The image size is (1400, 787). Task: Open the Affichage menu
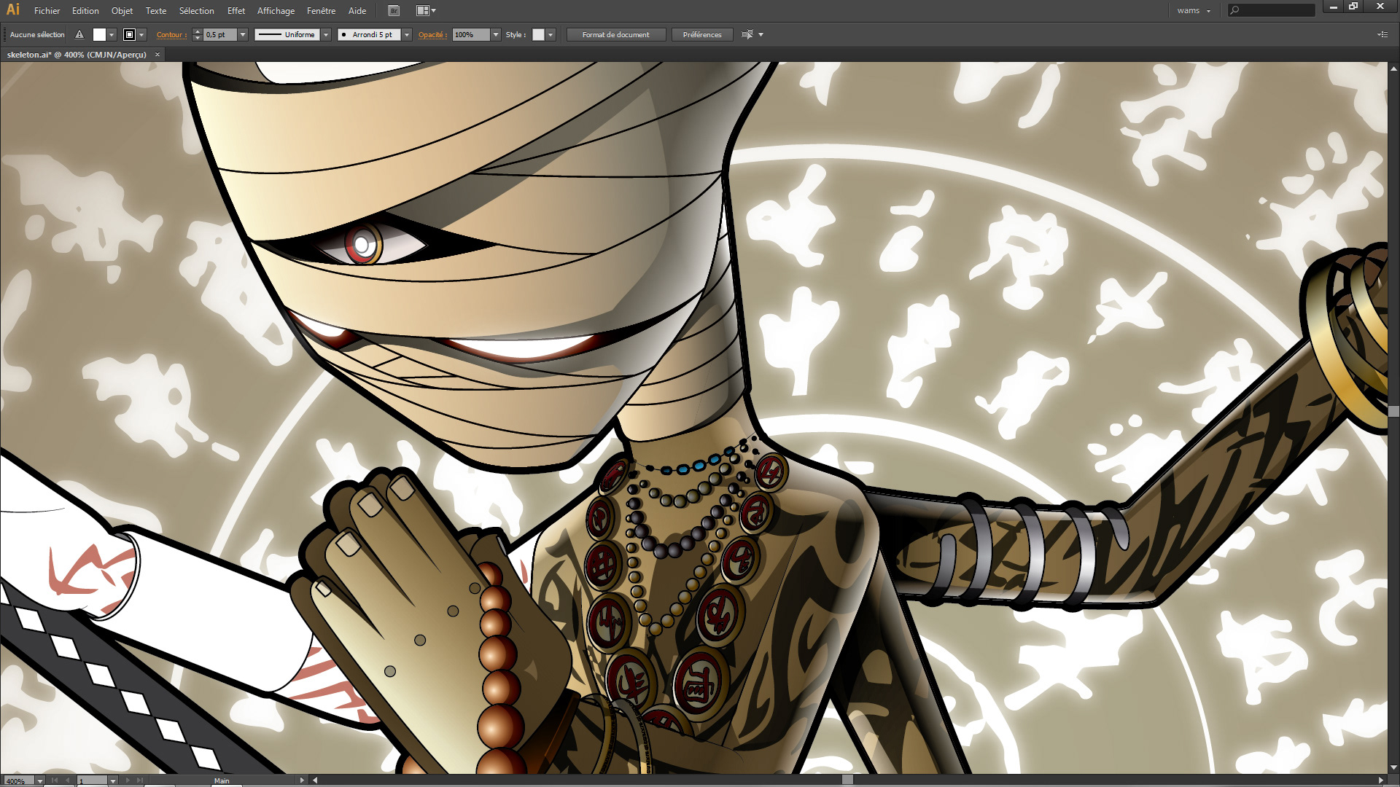point(276,11)
